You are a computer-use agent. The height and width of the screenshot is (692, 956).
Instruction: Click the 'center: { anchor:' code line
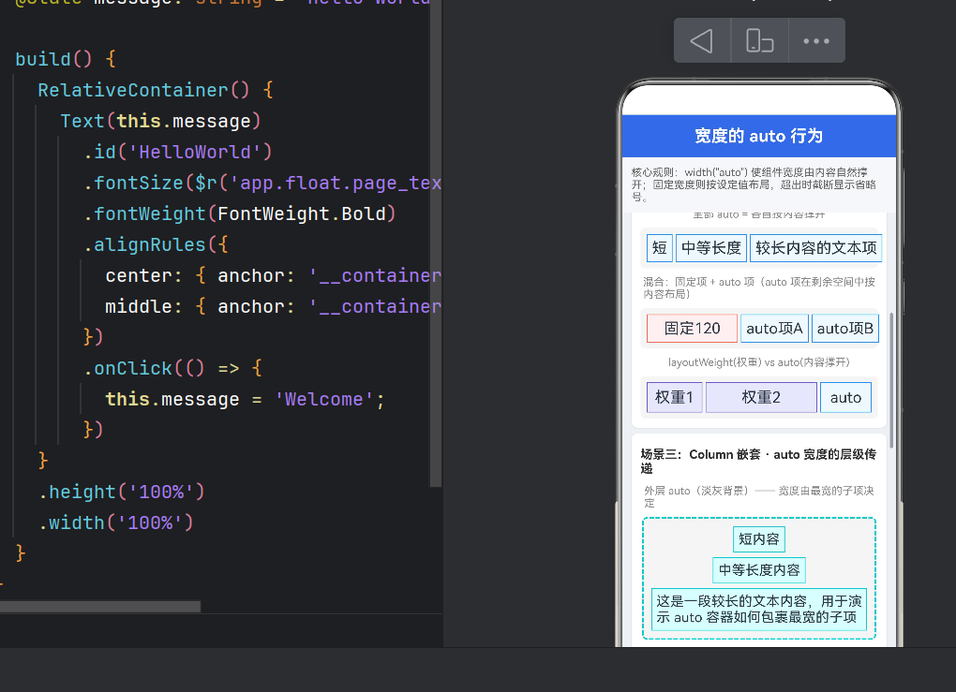[x=273, y=276]
